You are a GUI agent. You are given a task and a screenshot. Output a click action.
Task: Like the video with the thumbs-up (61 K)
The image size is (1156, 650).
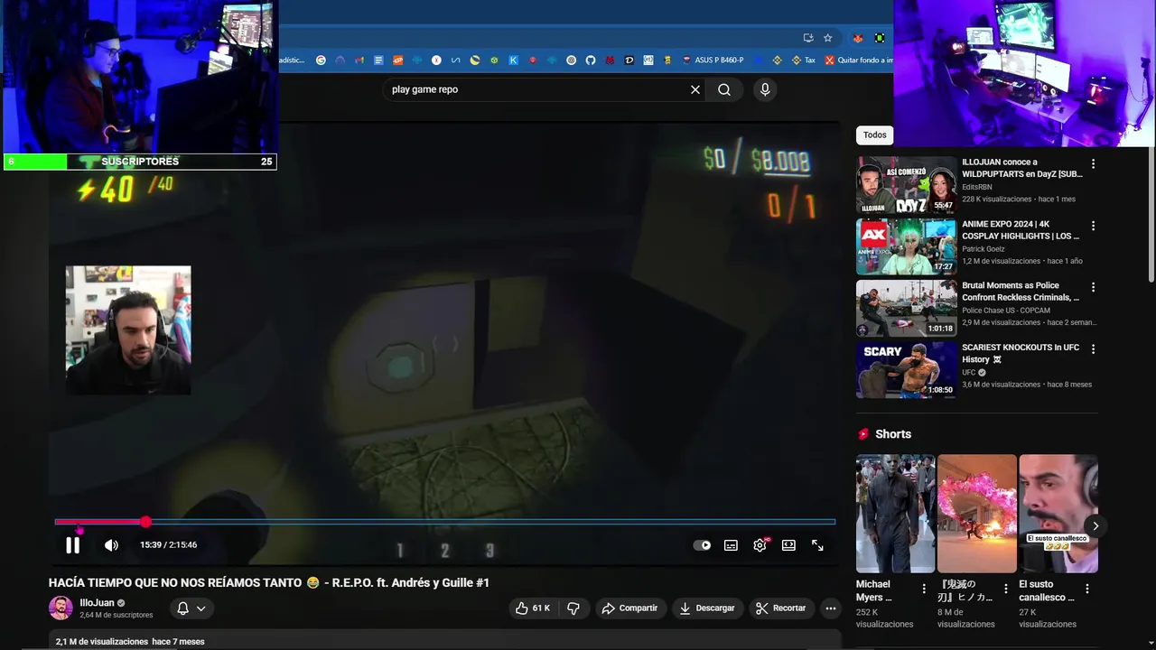click(x=533, y=608)
